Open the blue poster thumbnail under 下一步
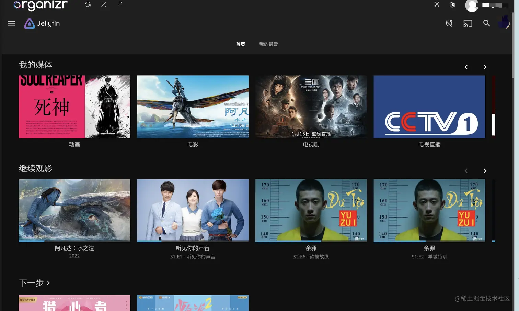The width and height of the screenshot is (519, 311). (x=193, y=303)
